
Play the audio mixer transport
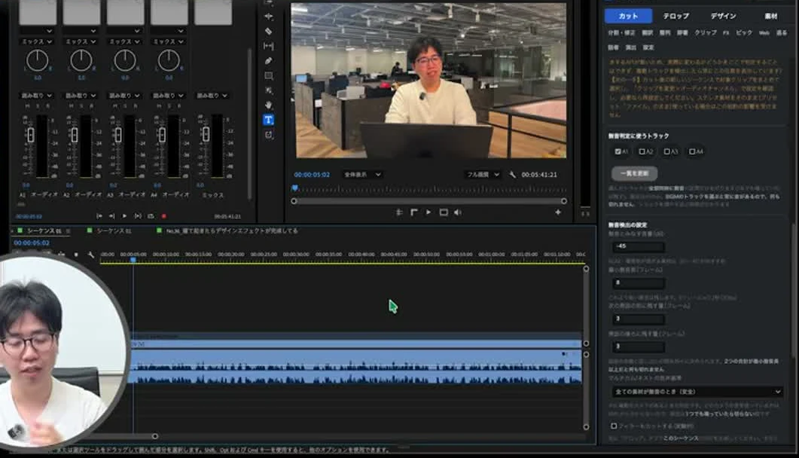coord(124,216)
